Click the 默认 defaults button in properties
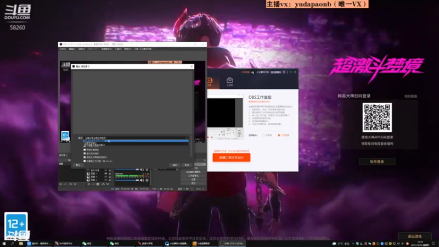Image resolution: width=439 pixels, height=247 pixels. [x=78, y=165]
